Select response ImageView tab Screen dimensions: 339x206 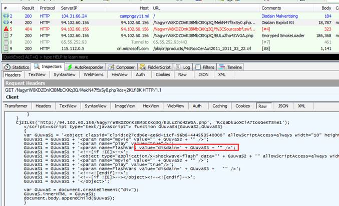(125, 106)
